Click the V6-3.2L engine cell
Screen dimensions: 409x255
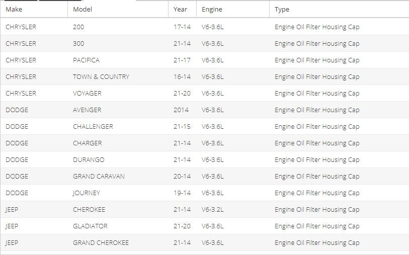pyautogui.click(x=213, y=209)
